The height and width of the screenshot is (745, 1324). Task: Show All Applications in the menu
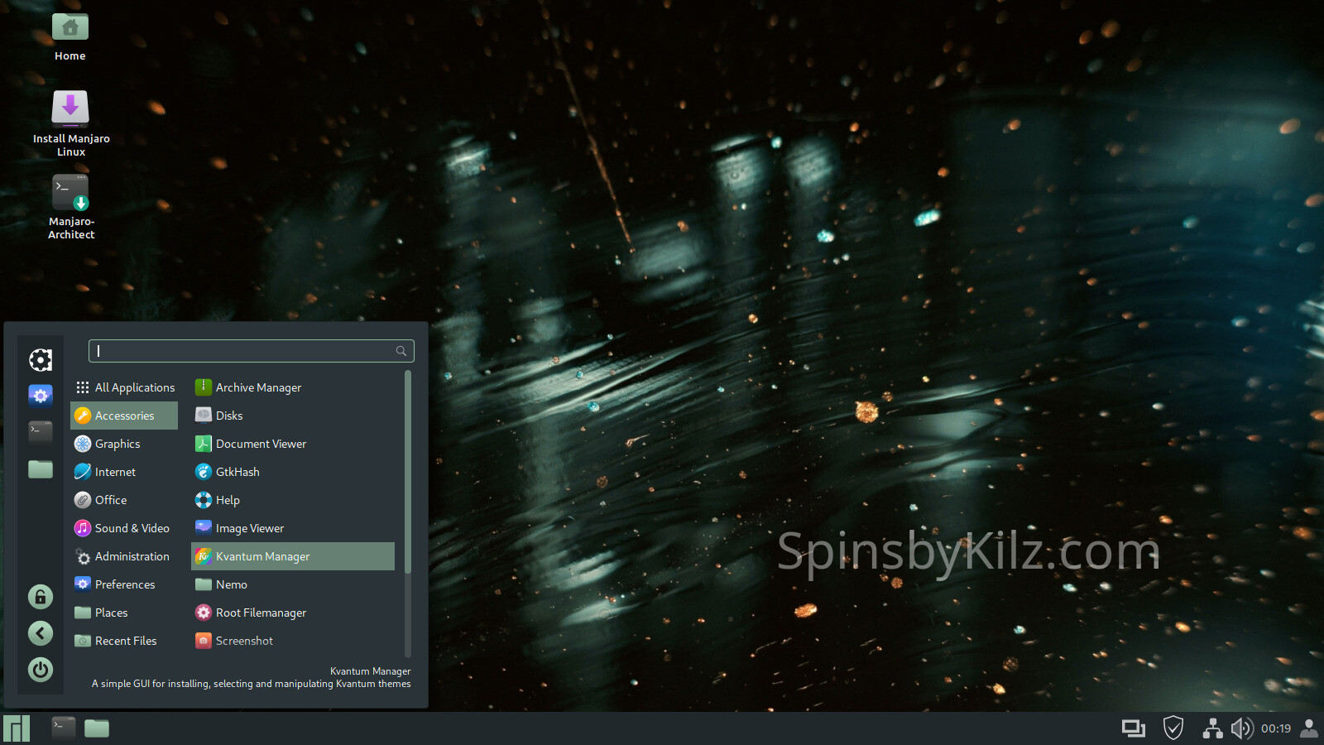134,387
